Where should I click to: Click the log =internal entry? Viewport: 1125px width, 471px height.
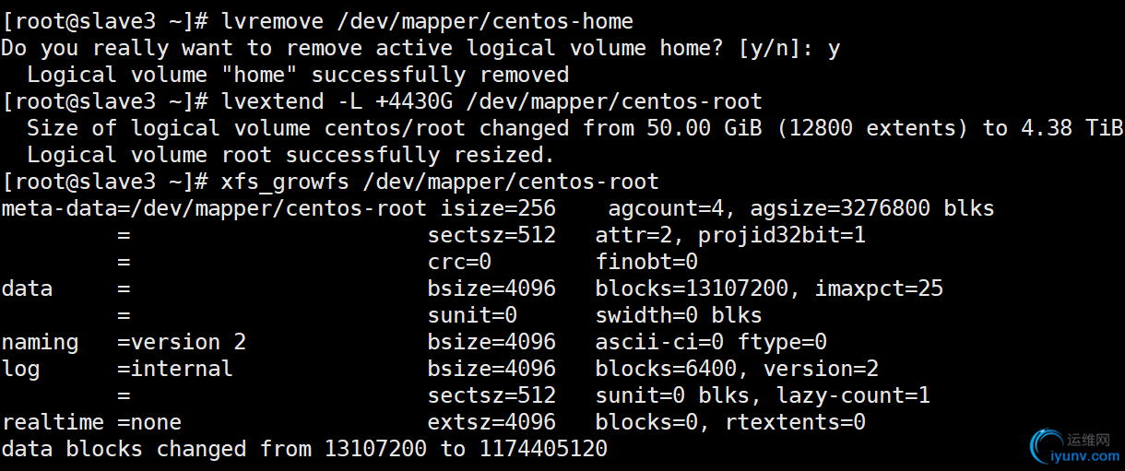(117, 369)
